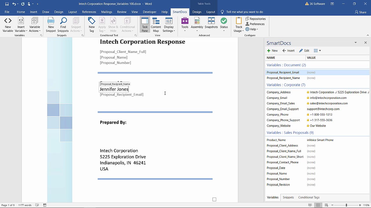Viewport: 371px width, 208px height.
Task: Open the SmartDocs grid view dropdown
Action: [317, 51]
